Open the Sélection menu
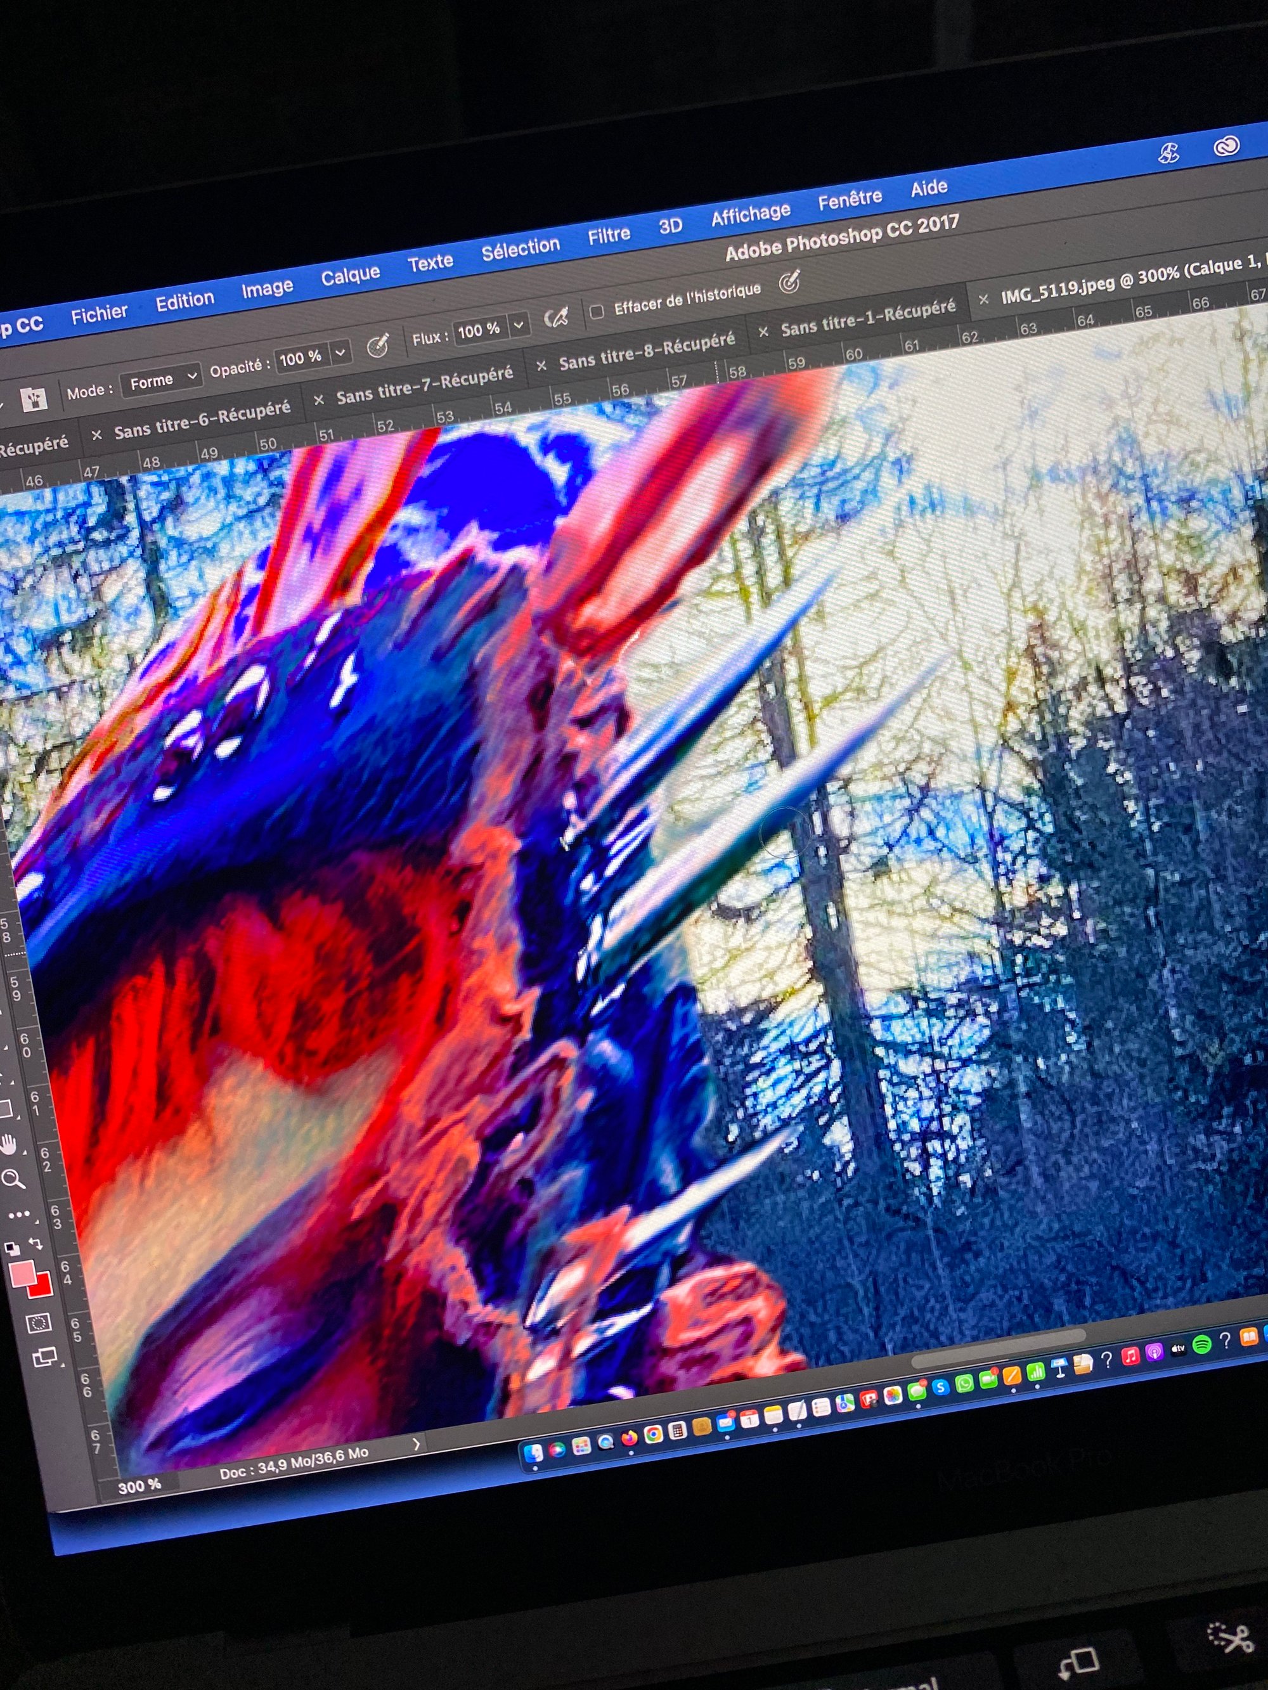This screenshot has width=1268, height=1690. pos(521,249)
